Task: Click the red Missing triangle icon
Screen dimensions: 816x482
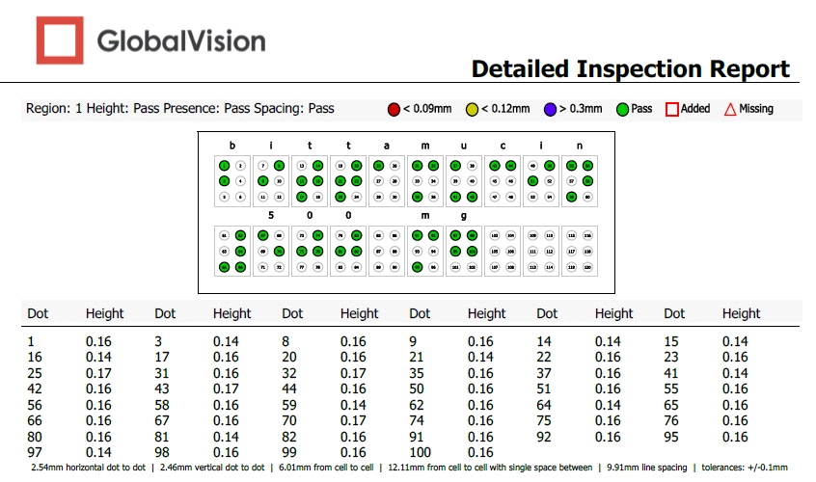Action: click(730, 109)
